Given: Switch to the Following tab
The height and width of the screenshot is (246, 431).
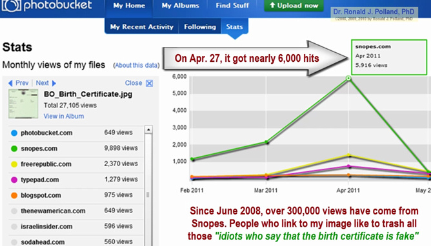Looking at the screenshot, I should click(200, 27).
